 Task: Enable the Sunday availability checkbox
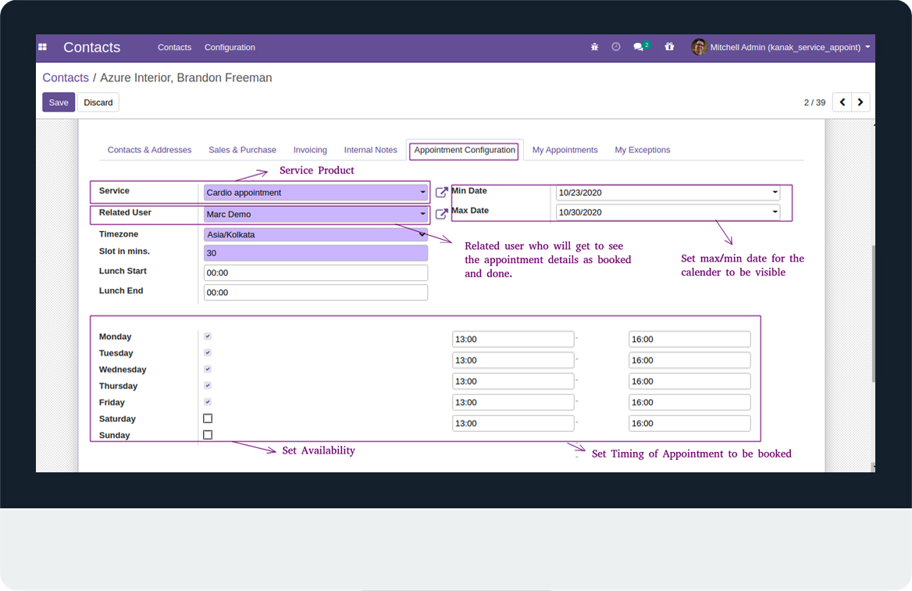(x=208, y=435)
